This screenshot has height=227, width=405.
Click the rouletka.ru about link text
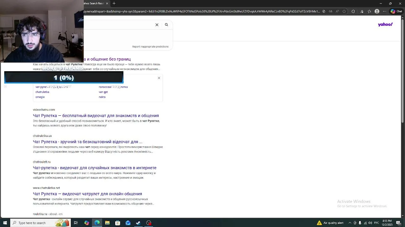[x=48, y=214]
